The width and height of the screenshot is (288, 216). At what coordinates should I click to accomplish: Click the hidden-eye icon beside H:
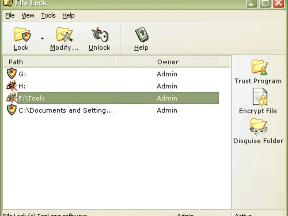[x=12, y=86]
